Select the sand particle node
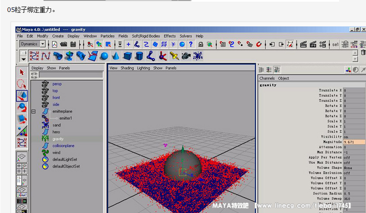 coord(57,125)
